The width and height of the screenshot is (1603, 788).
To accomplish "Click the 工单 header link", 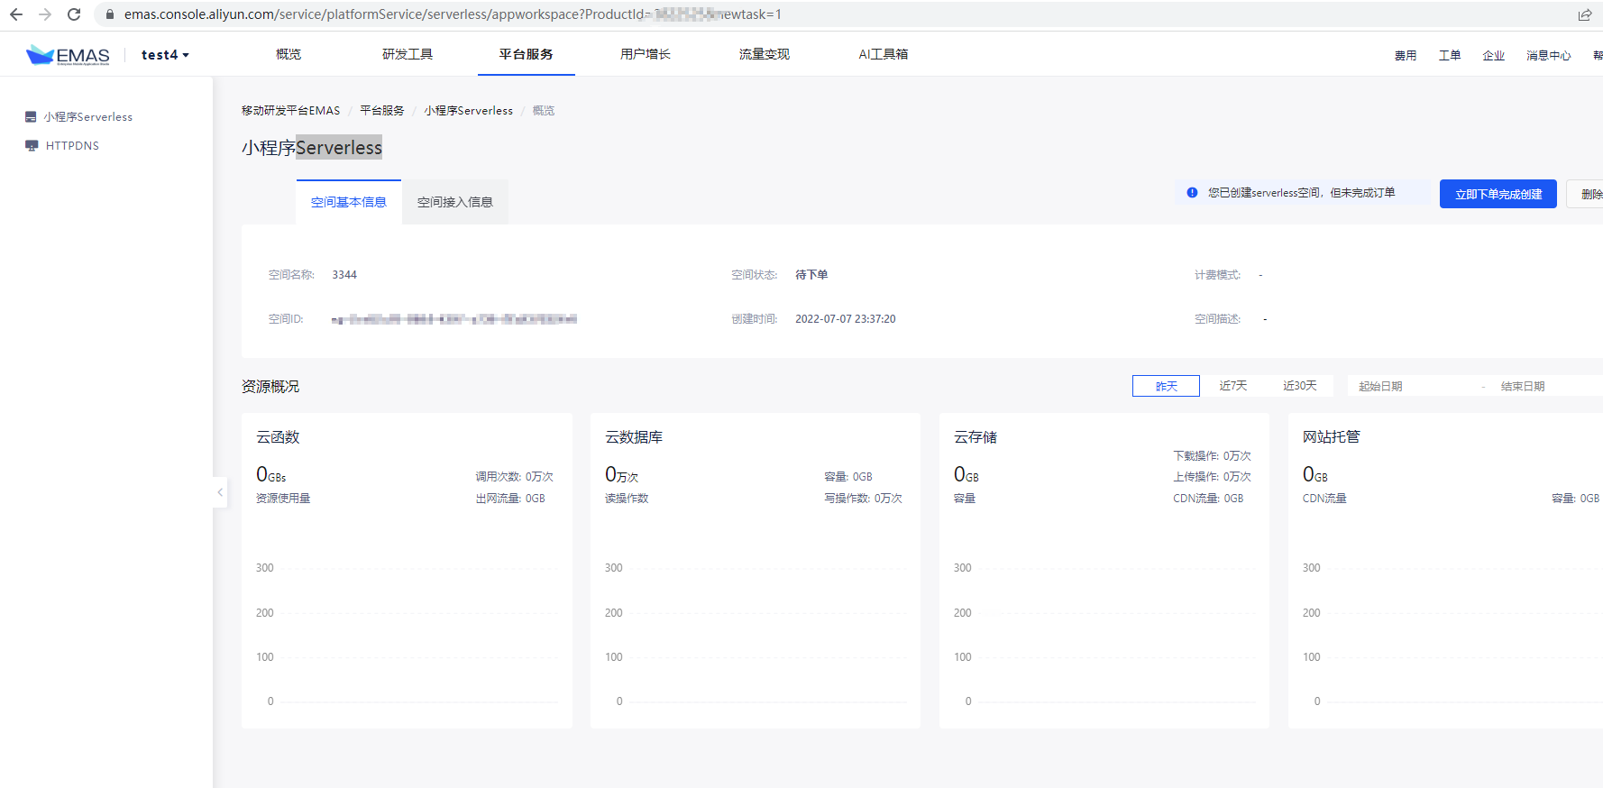I will (x=1450, y=56).
